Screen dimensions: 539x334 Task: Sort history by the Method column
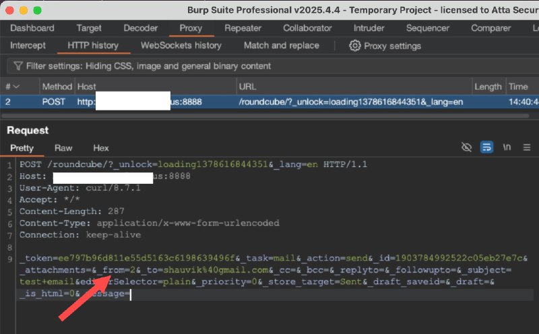point(57,87)
